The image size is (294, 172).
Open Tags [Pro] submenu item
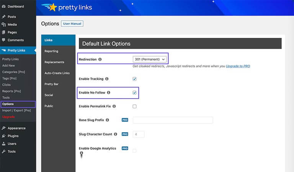tap(9, 78)
